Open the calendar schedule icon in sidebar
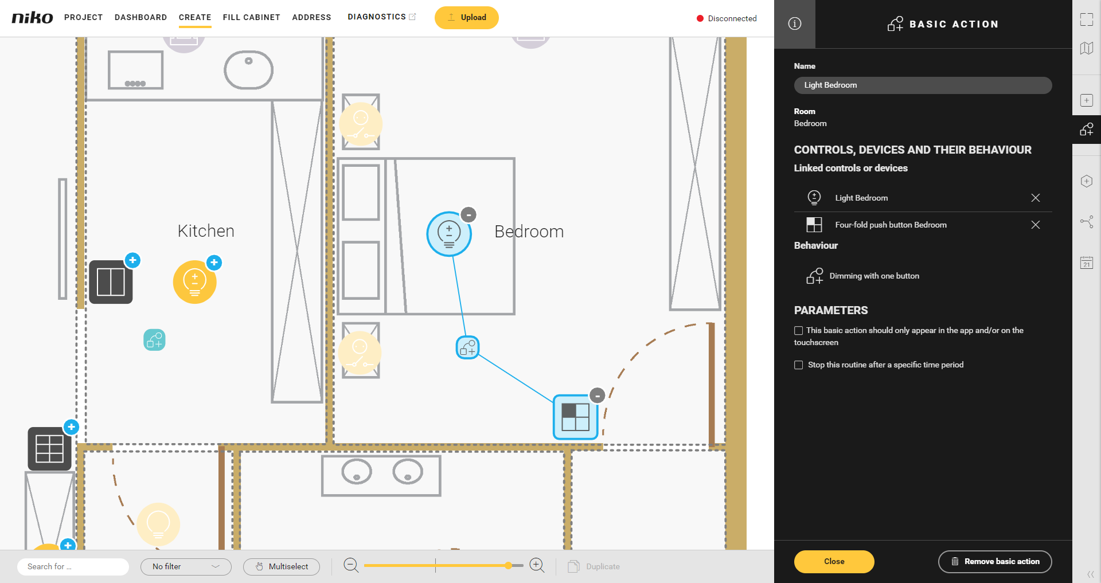The height and width of the screenshot is (583, 1101). pos(1087,263)
